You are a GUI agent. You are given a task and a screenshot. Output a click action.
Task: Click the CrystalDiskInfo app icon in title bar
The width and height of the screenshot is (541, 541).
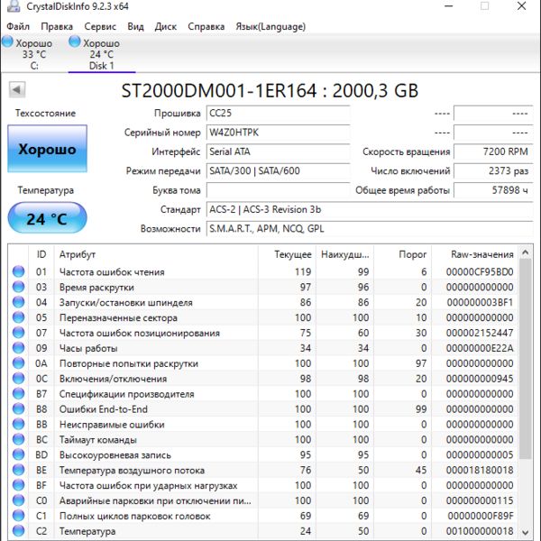click(x=14, y=6)
